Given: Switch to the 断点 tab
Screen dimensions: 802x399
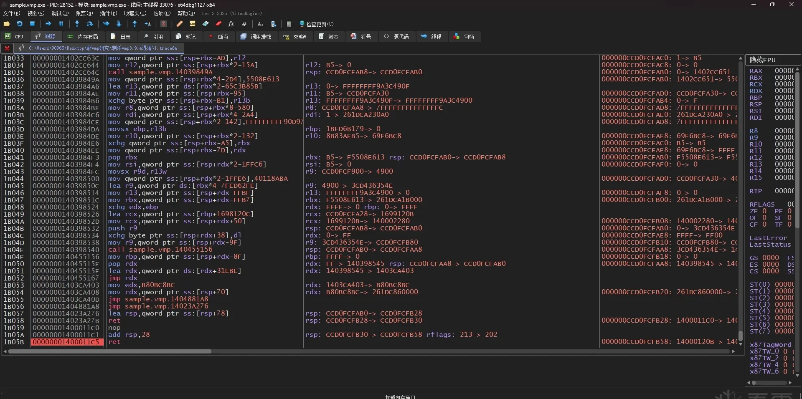Looking at the screenshot, I should click(x=219, y=37).
